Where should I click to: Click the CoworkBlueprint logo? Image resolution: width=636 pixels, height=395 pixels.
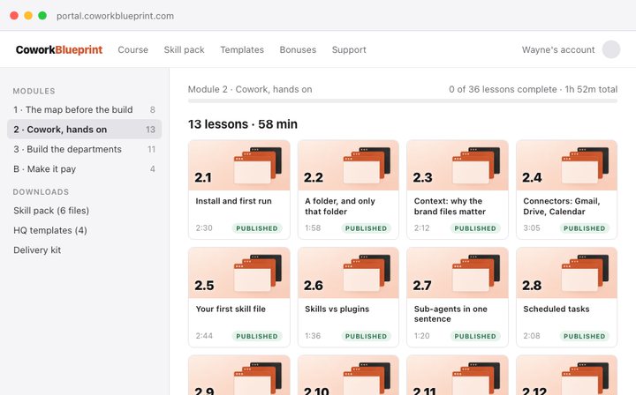pos(59,49)
